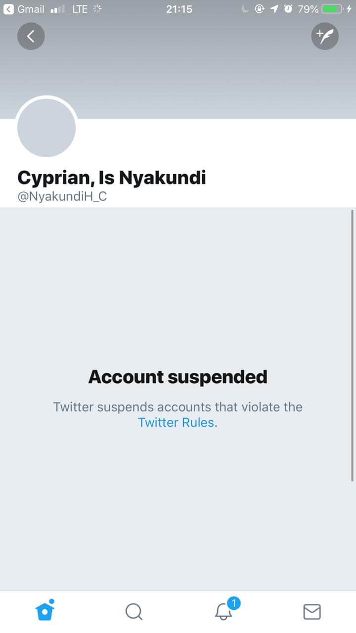Tap the blue notification badge showing 1
356x633 pixels.
click(x=234, y=603)
